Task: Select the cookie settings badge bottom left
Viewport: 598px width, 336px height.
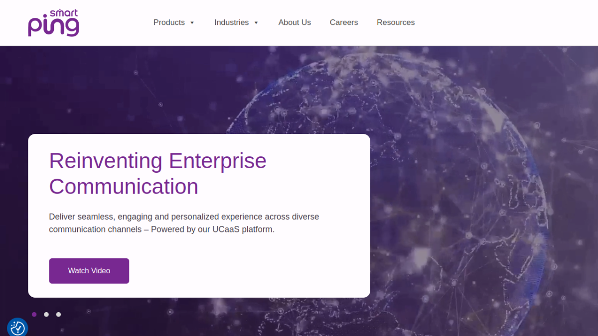Action: tap(17, 328)
